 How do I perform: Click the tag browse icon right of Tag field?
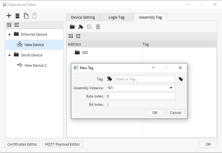(181, 79)
